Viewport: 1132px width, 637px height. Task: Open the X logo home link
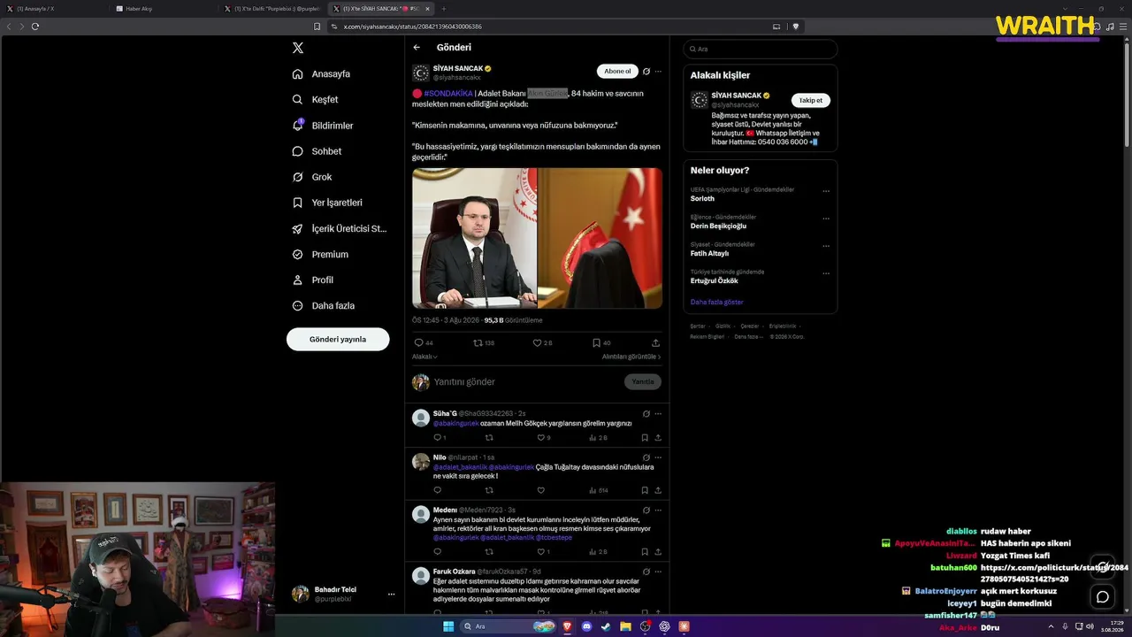pyautogui.click(x=298, y=48)
